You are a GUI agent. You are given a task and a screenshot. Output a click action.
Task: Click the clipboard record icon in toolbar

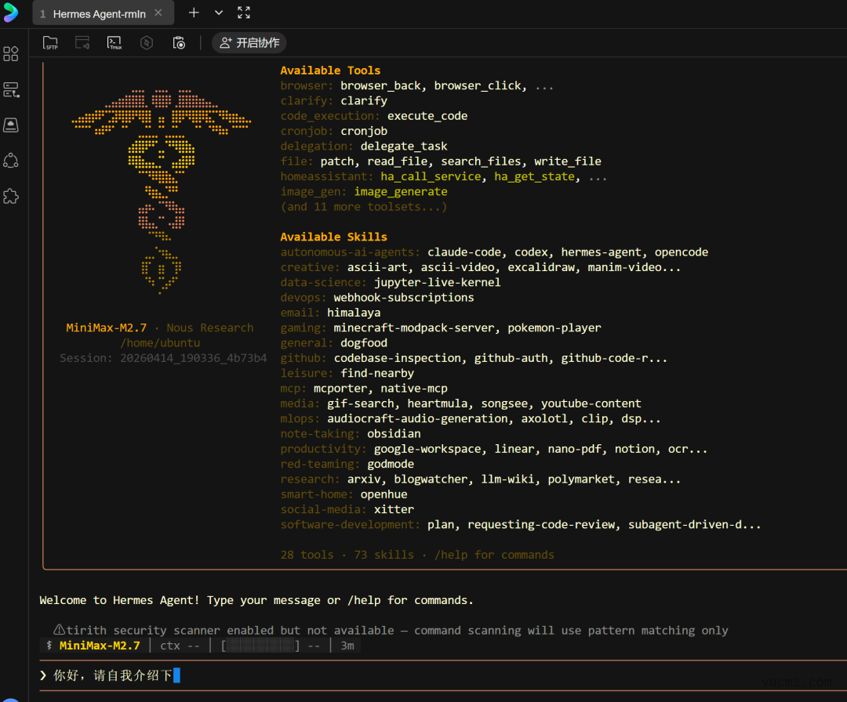tap(179, 43)
